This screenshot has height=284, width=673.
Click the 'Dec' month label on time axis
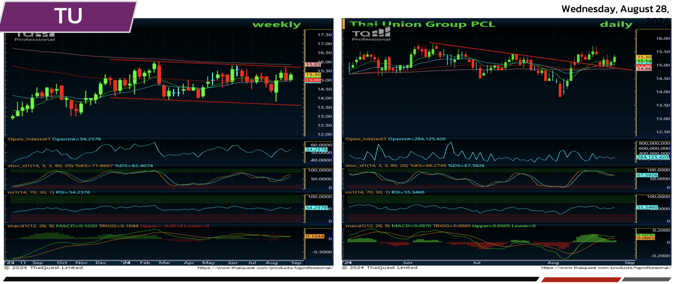(101, 263)
